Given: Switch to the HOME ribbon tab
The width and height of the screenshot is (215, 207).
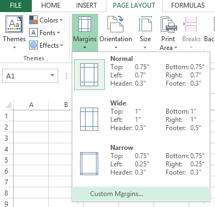Looking at the screenshot, I should (x=51, y=5).
